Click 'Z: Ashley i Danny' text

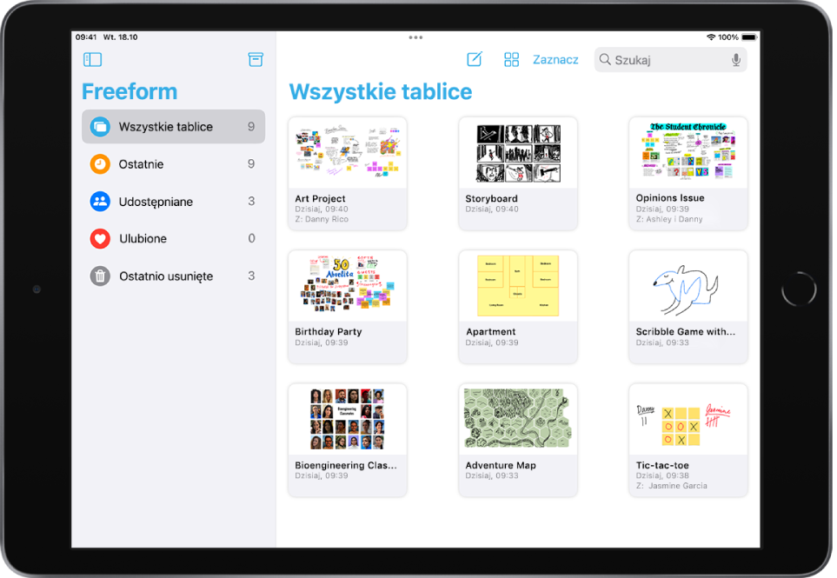(669, 219)
